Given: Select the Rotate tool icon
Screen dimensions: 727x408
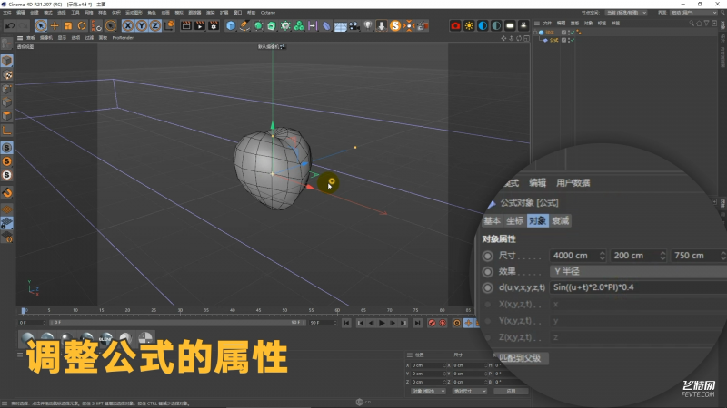Looking at the screenshot, I should [82, 26].
